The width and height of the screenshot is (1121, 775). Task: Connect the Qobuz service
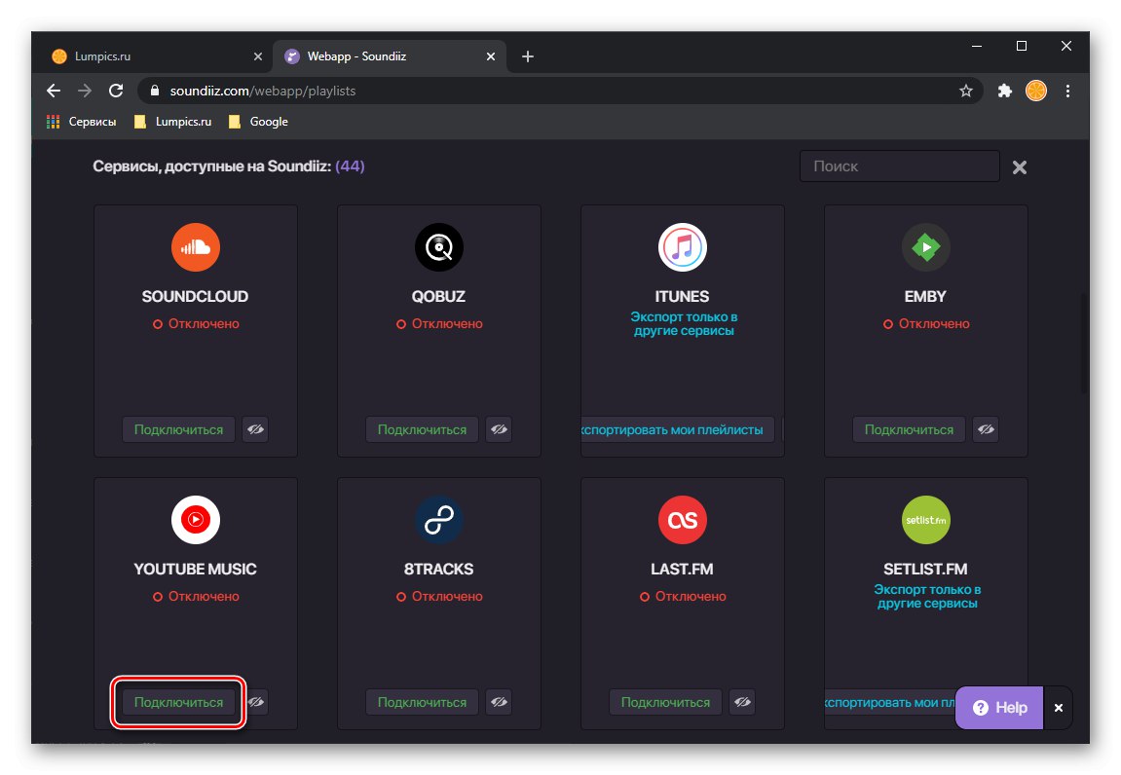[x=422, y=429]
